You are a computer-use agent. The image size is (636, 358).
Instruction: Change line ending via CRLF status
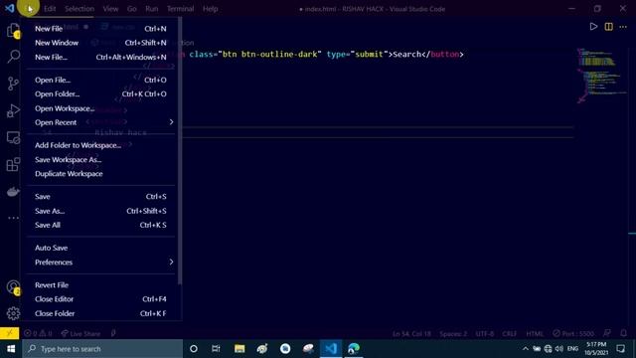click(x=510, y=334)
